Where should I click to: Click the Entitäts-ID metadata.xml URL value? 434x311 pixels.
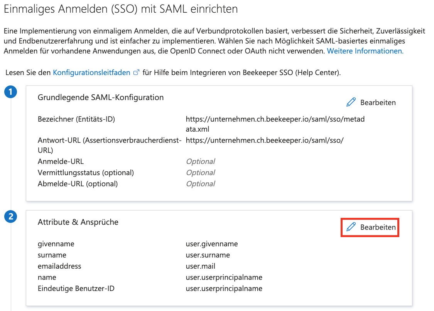point(275,124)
